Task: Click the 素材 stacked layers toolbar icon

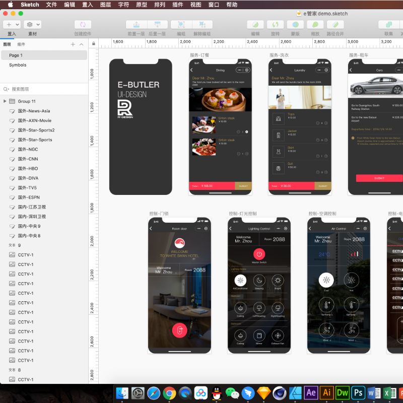Action: pos(30,25)
